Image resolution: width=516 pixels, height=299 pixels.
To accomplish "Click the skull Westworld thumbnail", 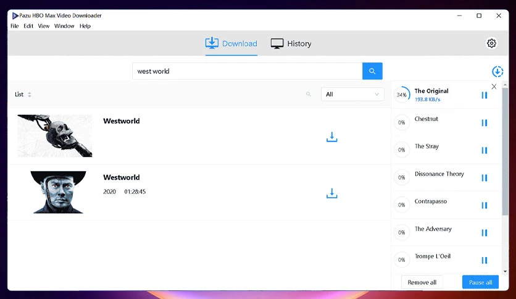I will point(55,136).
